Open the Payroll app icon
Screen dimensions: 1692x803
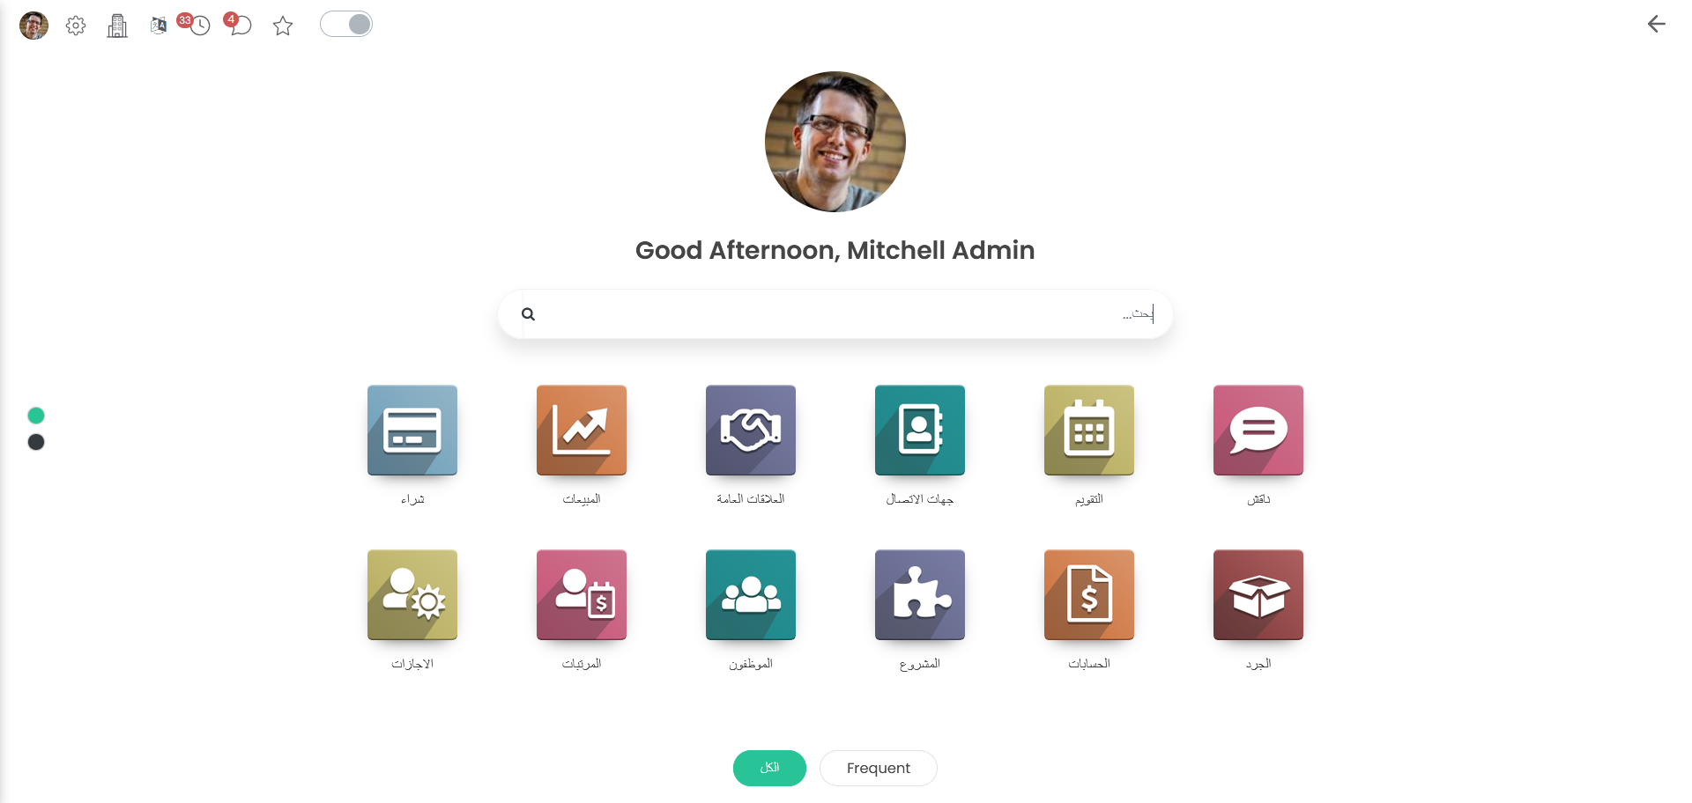tap(582, 595)
